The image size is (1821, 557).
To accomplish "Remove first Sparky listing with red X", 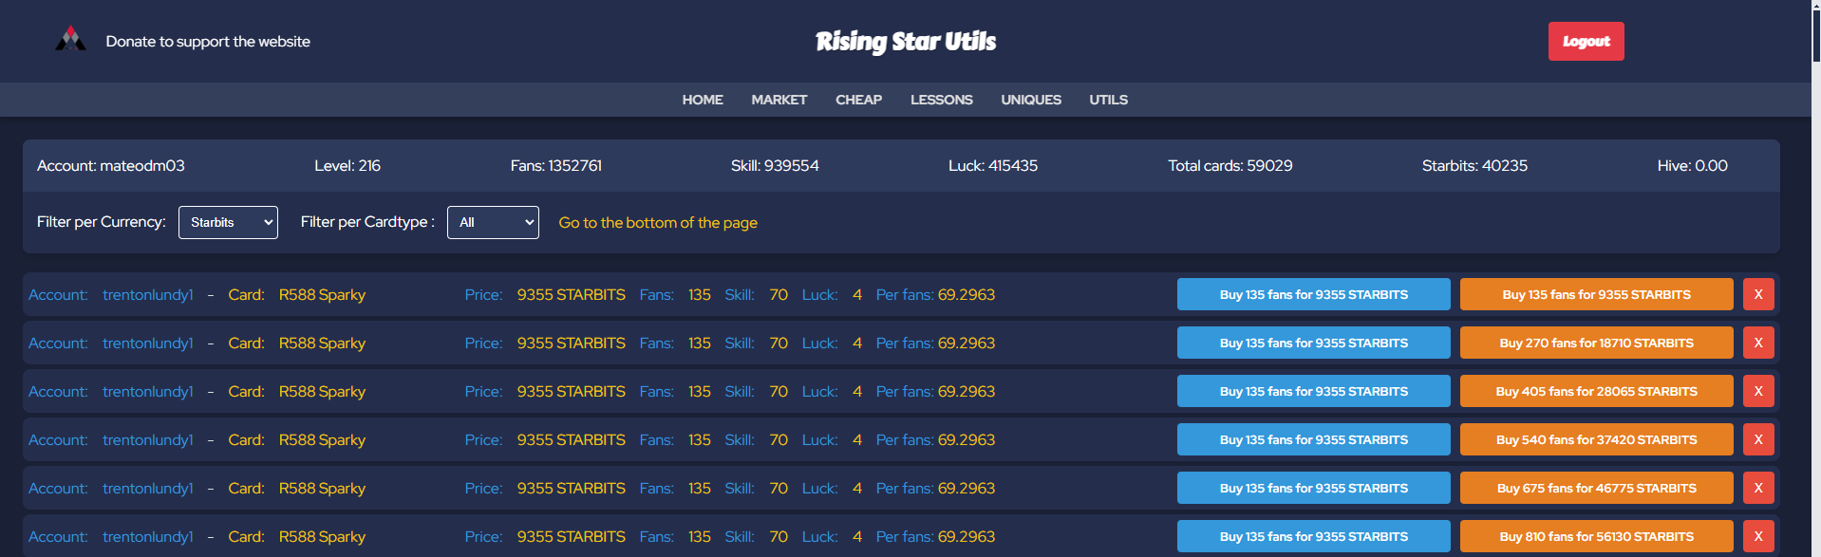I will [1758, 294].
